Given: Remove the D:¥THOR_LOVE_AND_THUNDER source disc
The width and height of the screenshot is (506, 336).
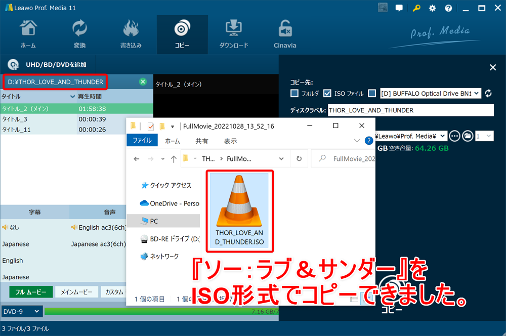Looking at the screenshot, I should coord(143,81).
